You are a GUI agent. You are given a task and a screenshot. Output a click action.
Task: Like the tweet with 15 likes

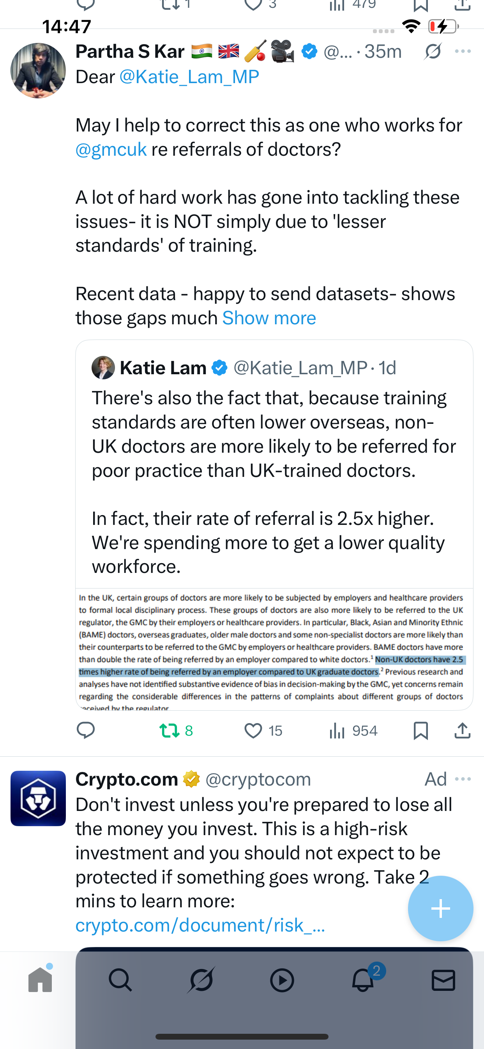(x=253, y=731)
